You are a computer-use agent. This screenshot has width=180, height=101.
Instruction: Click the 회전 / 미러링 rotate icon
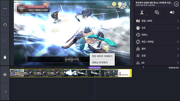[x=138, y=42]
